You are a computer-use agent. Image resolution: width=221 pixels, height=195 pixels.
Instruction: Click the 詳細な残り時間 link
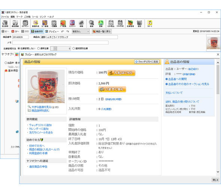click(113, 99)
